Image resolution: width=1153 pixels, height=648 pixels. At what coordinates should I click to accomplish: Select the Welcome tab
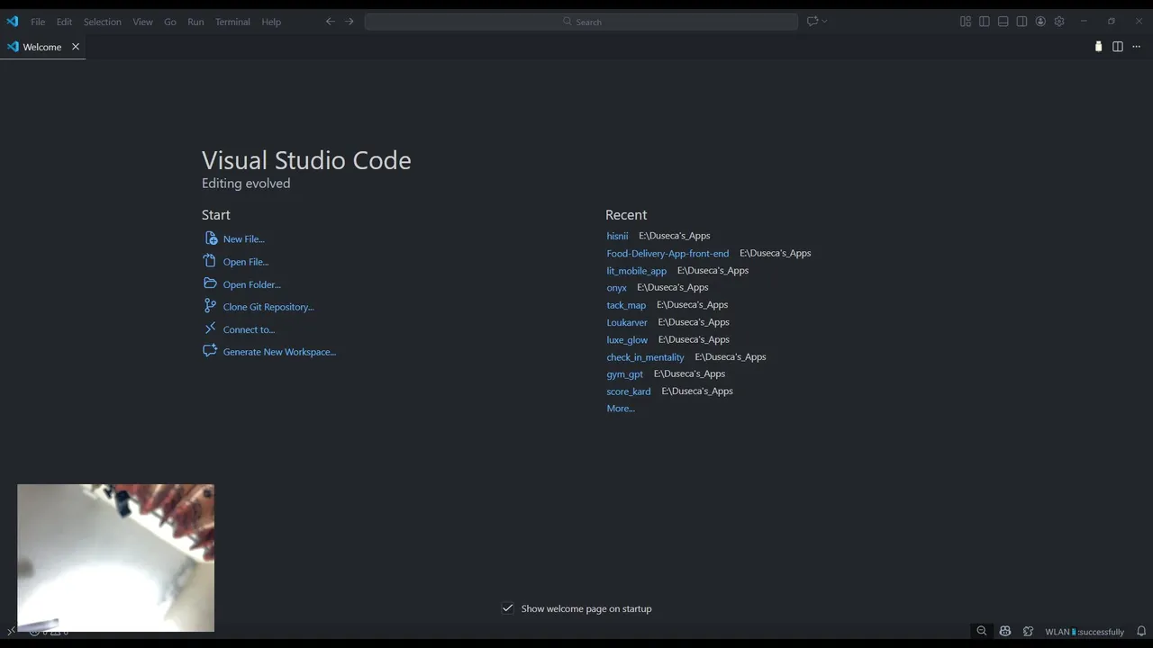point(41,47)
